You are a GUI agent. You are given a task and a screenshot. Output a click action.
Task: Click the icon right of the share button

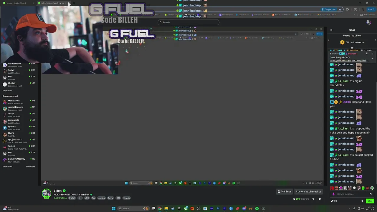(x=320, y=199)
